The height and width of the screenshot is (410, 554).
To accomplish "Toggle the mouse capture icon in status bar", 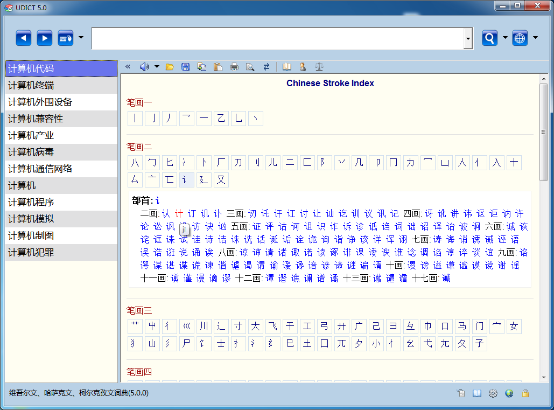I will (x=460, y=393).
